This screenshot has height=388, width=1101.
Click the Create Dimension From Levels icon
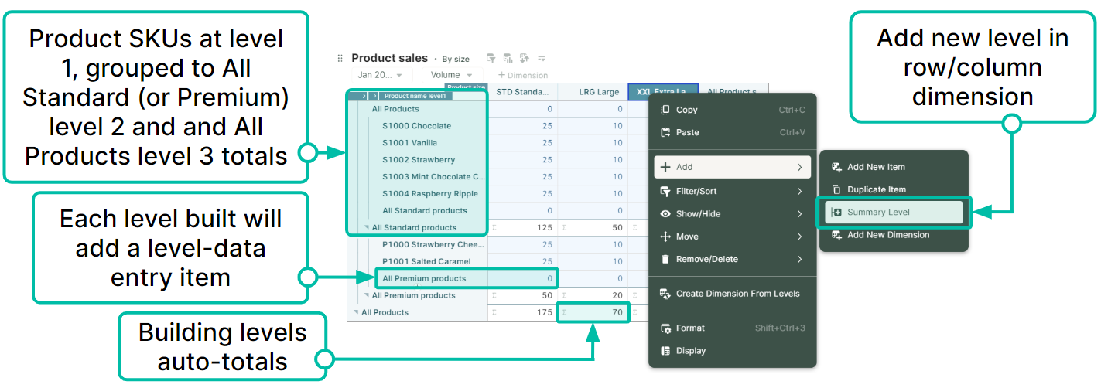tap(665, 294)
